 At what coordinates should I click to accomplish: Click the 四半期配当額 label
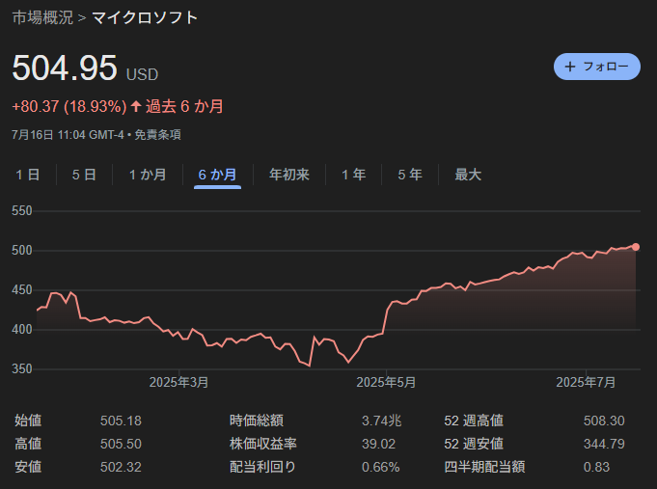coord(484,467)
